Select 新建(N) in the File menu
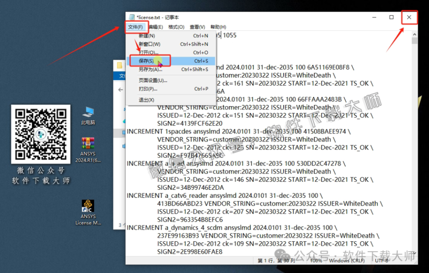429x273 pixels. [x=147, y=36]
